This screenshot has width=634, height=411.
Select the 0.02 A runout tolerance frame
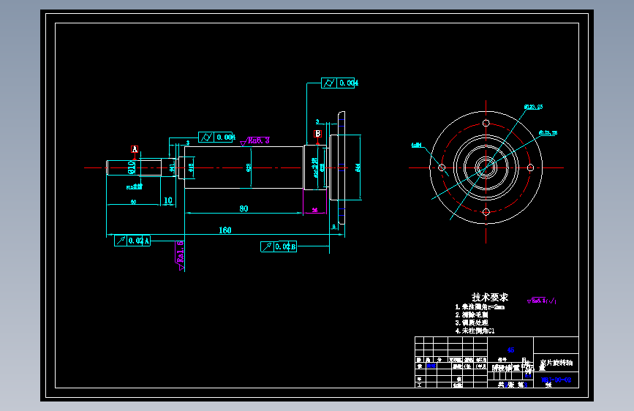[x=132, y=241]
